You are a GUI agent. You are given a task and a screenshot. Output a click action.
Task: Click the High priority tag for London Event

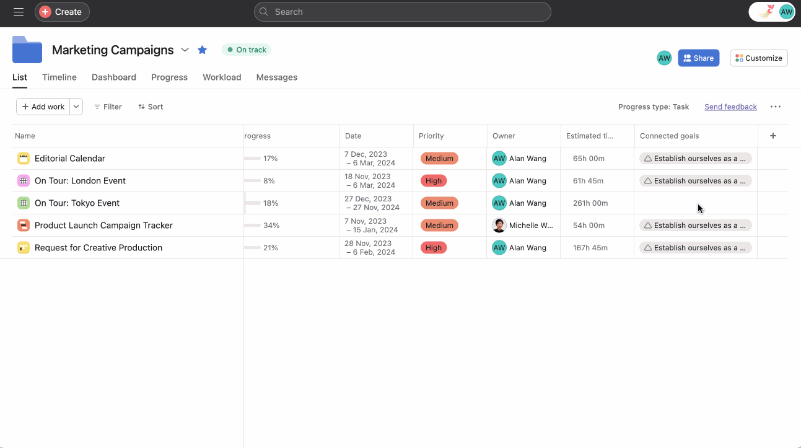point(434,181)
